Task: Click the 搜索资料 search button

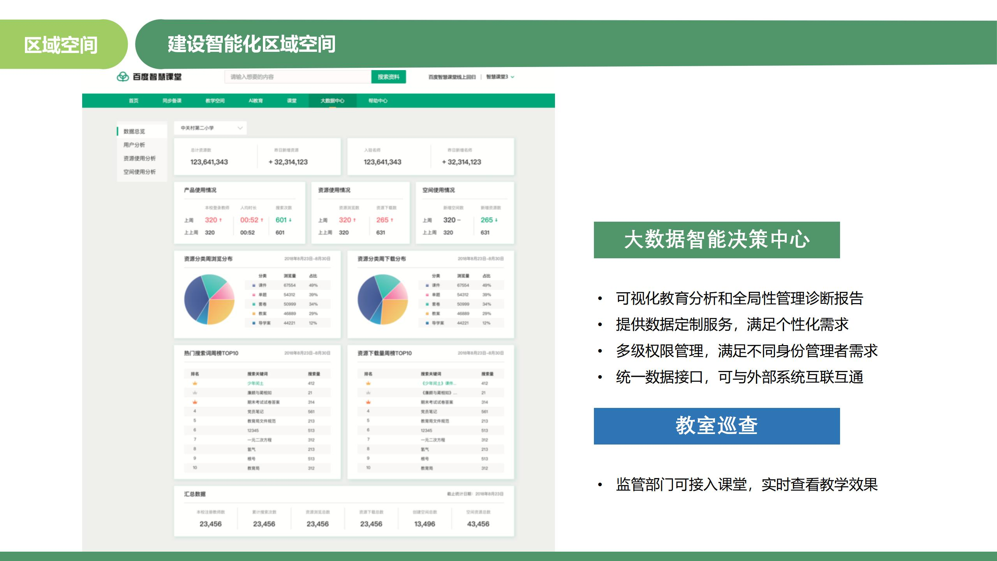Action: point(388,77)
